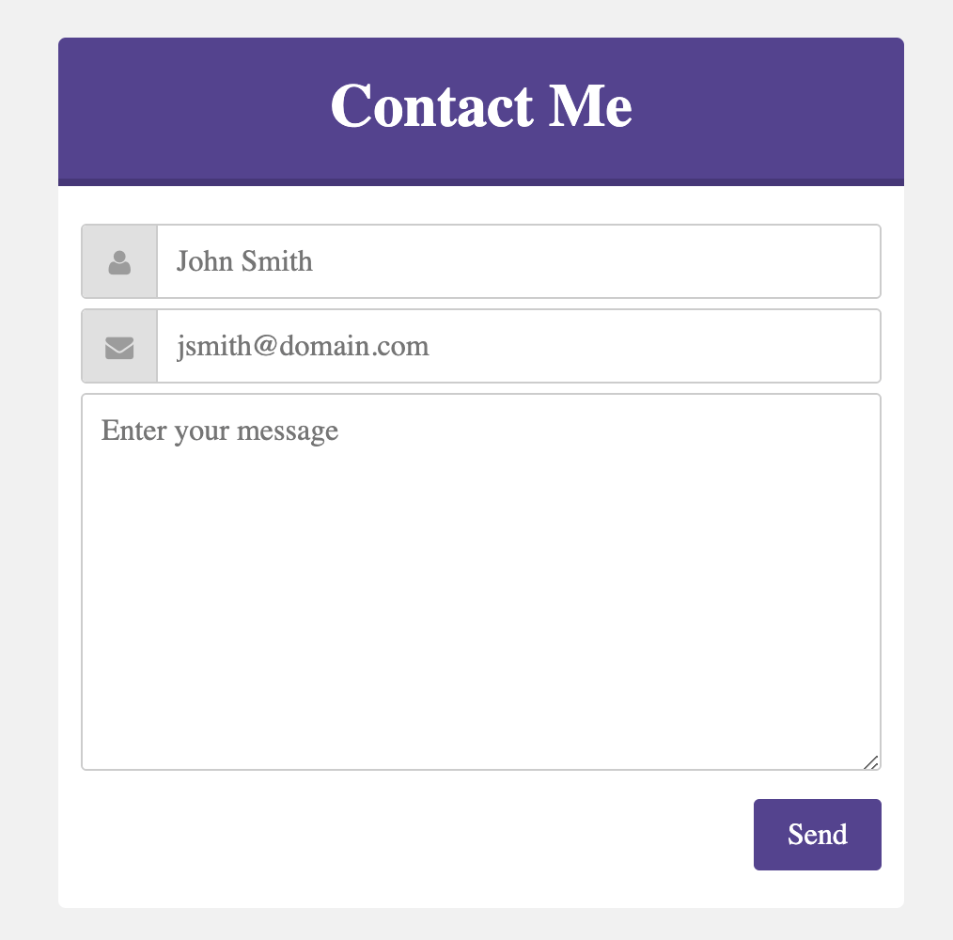This screenshot has width=953, height=940.
Task: Focus the John Smith name input
Action: [x=519, y=261]
